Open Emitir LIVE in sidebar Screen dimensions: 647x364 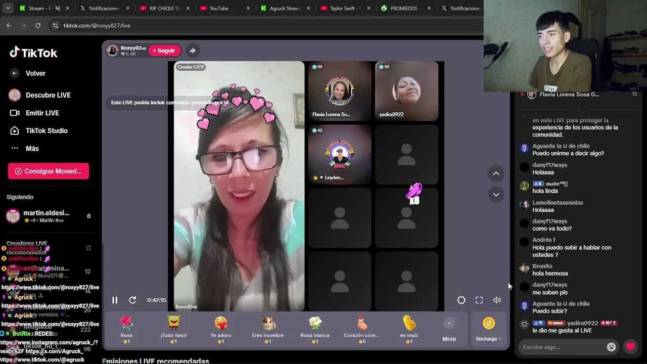coord(34,113)
